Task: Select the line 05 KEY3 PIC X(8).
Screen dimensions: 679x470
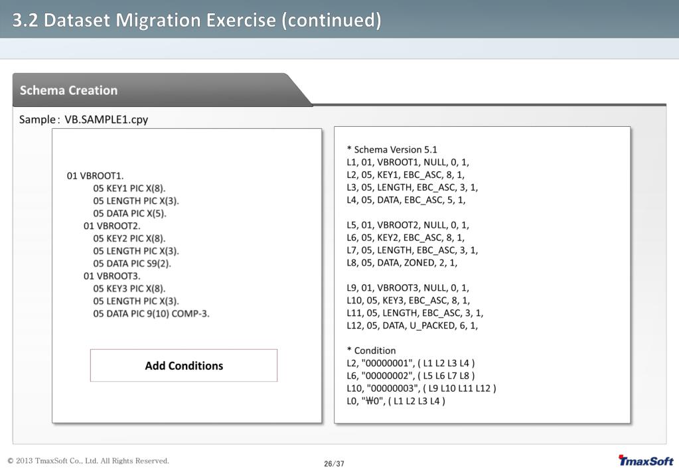Action: point(129,289)
